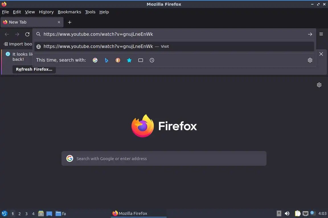Open the View menu
The height and width of the screenshot is (218, 328).
click(30, 12)
